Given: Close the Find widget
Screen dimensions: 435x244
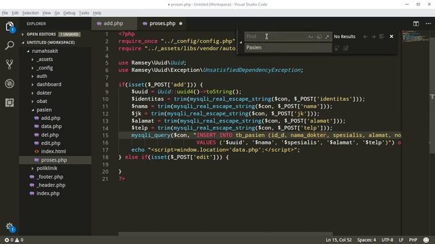Looking at the screenshot, I should click(391, 36).
